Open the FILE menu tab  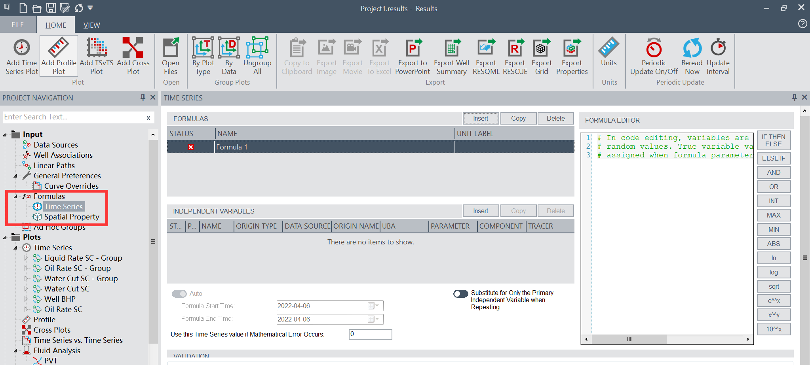(17, 25)
